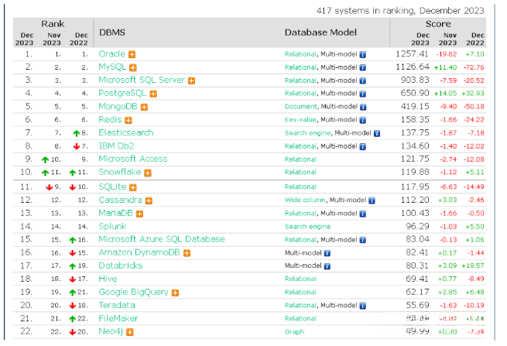Screen dimensions: 507x346
Task: Click the plus icon next to PostgreSQL
Action: coord(153,94)
